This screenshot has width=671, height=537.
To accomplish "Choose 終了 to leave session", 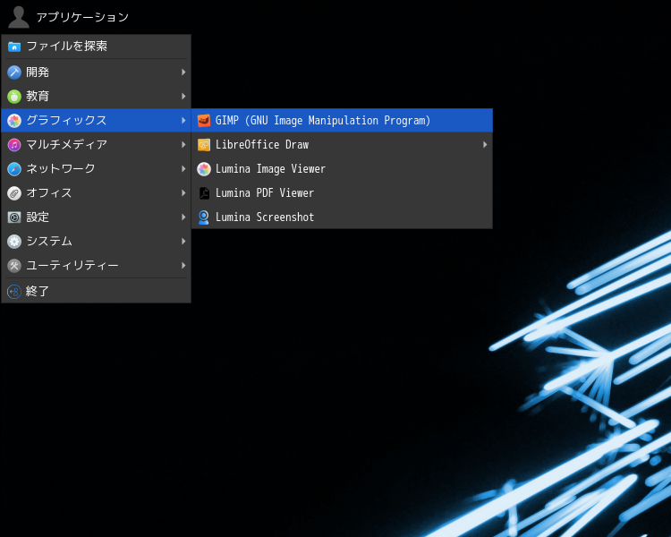I will tap(97, 292).
